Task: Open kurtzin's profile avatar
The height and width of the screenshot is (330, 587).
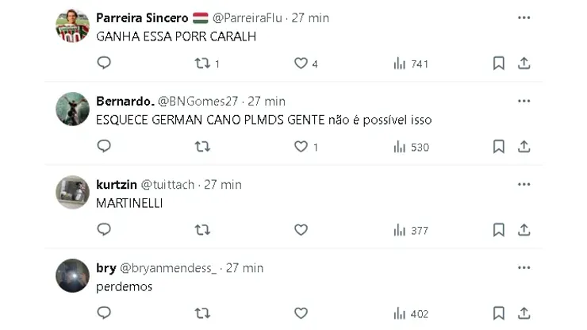Action: [x=72, y=193]
